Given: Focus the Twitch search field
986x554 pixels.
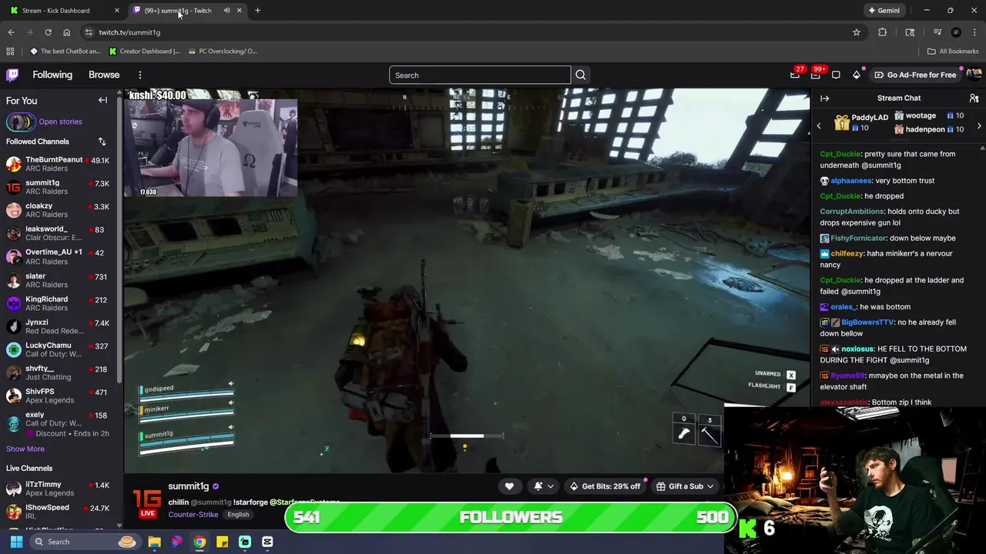Looking at the screenshot, I should [480, 75].
